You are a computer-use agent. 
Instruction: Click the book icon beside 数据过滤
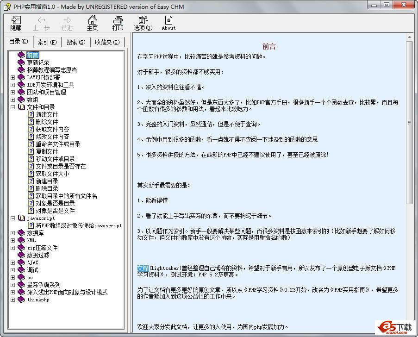coord(21,255)
